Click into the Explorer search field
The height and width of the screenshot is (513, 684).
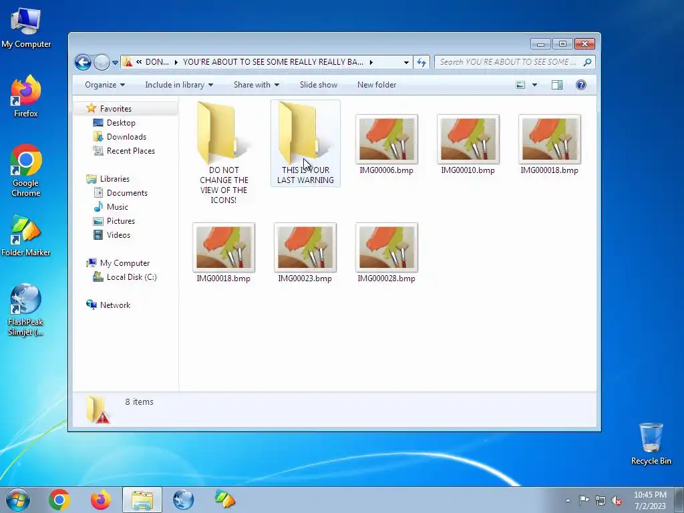click(515, 62)
